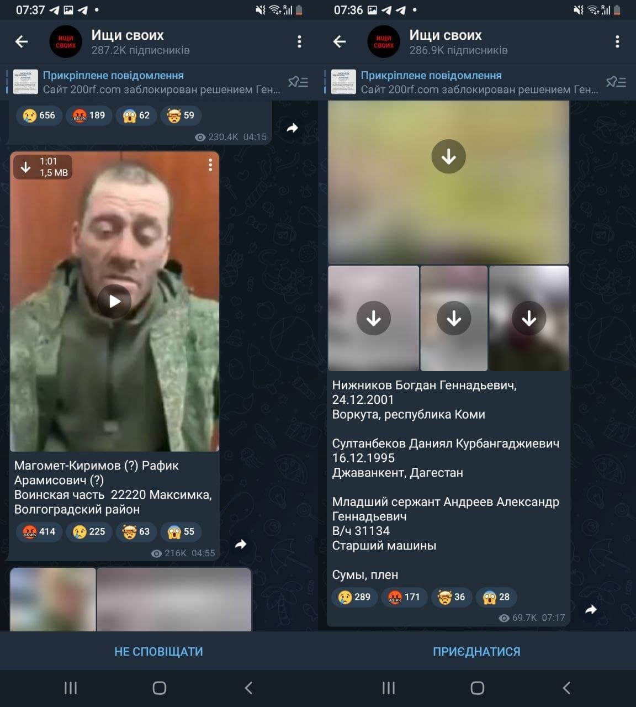Open pinned messages list icon at 07:37 screen
The image size is (636, 707).
click(x=298, y=82)
